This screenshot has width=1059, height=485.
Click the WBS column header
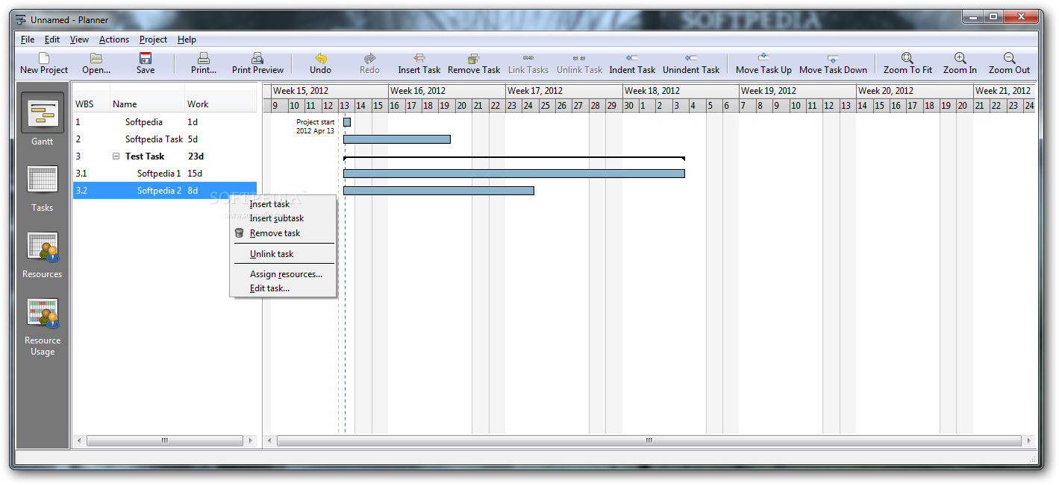(91, 104)
